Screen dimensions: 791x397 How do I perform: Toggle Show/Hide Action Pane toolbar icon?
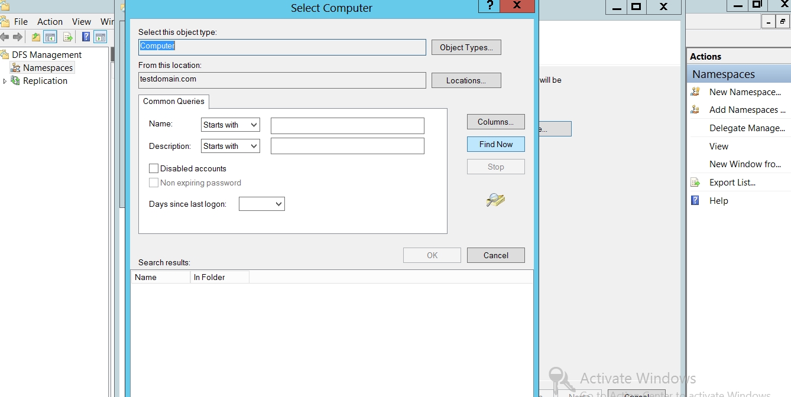coord(101,37)
